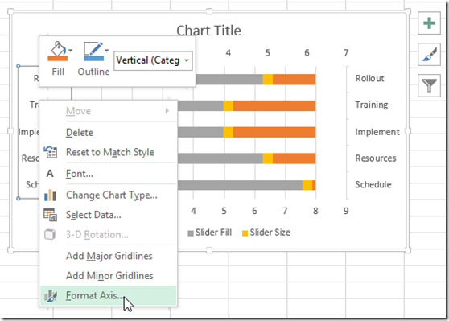
Task: Select Format Axis... menu entry
Action: [109, 295]
